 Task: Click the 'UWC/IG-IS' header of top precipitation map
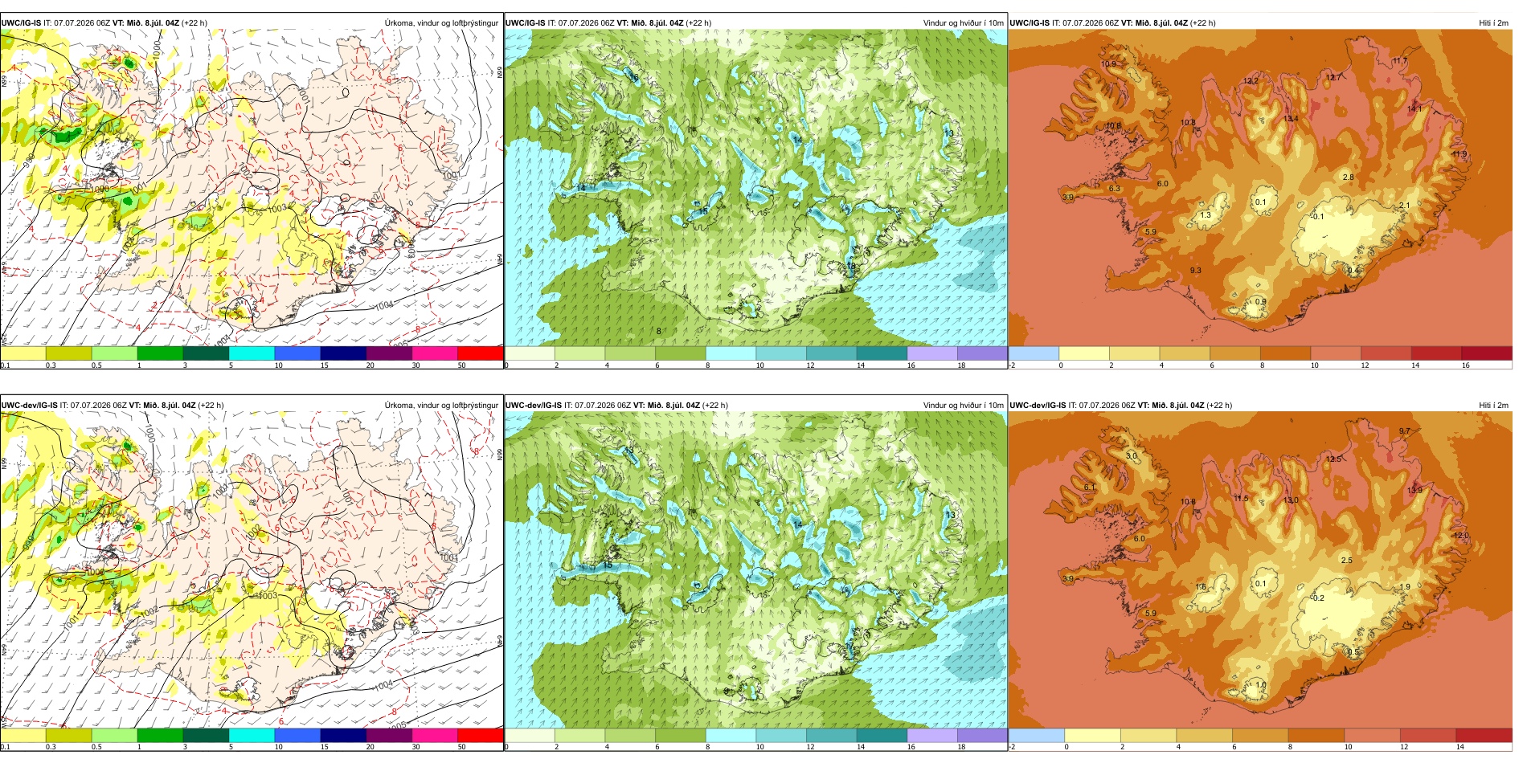click(x=21, y=23)
